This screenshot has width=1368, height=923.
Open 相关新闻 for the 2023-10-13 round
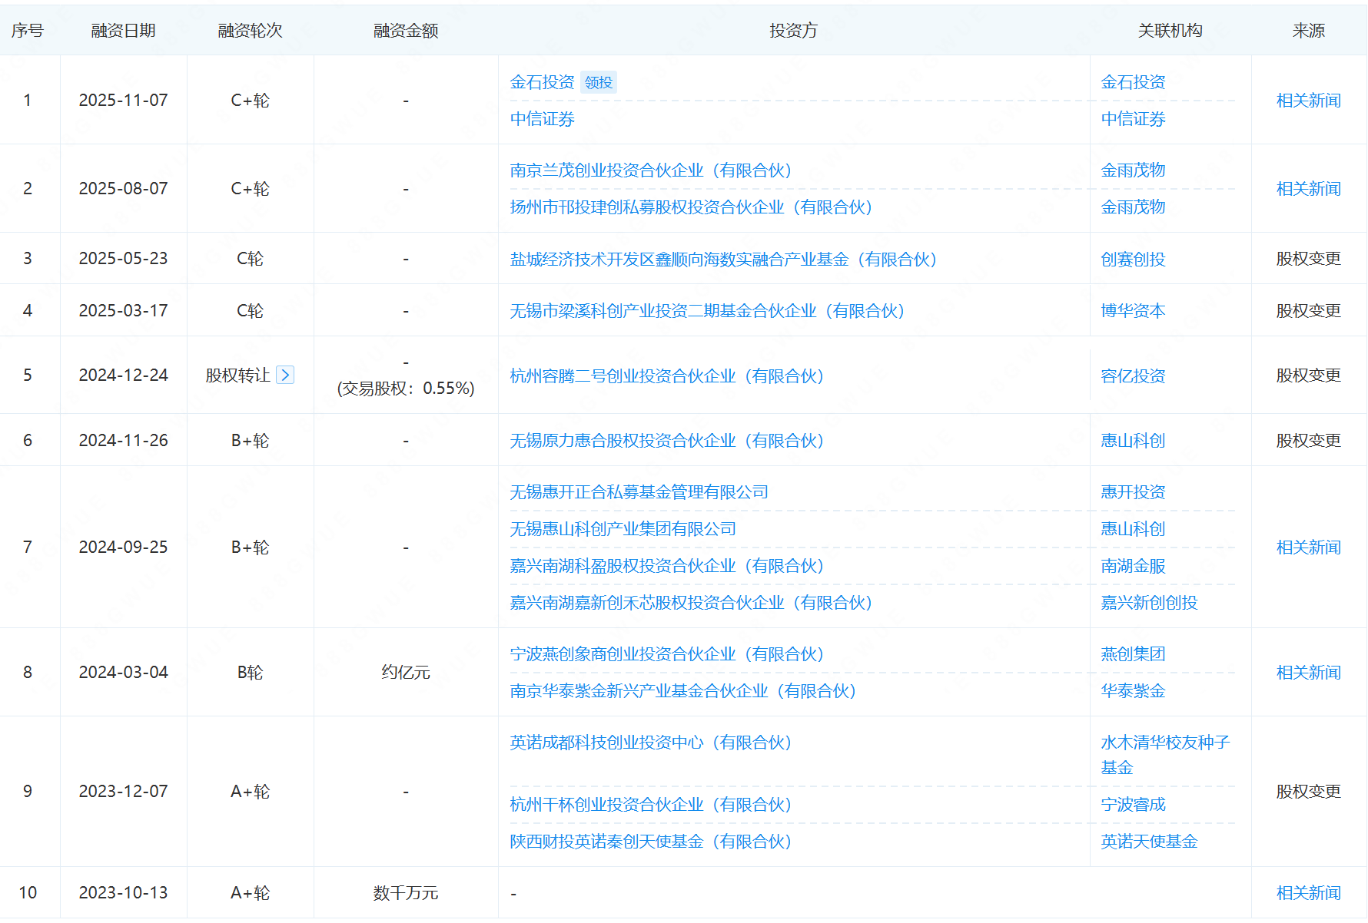(1308, 893)
